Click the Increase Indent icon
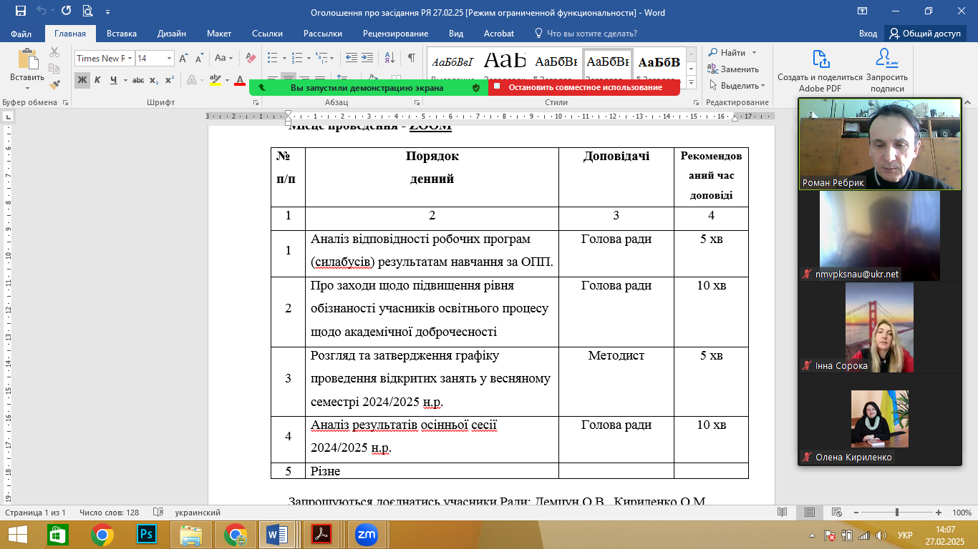 point(368,58)
